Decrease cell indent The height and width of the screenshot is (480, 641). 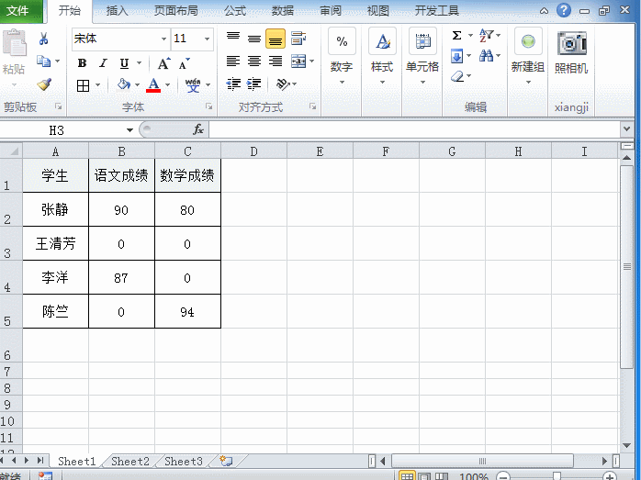[x=233, y=84]
